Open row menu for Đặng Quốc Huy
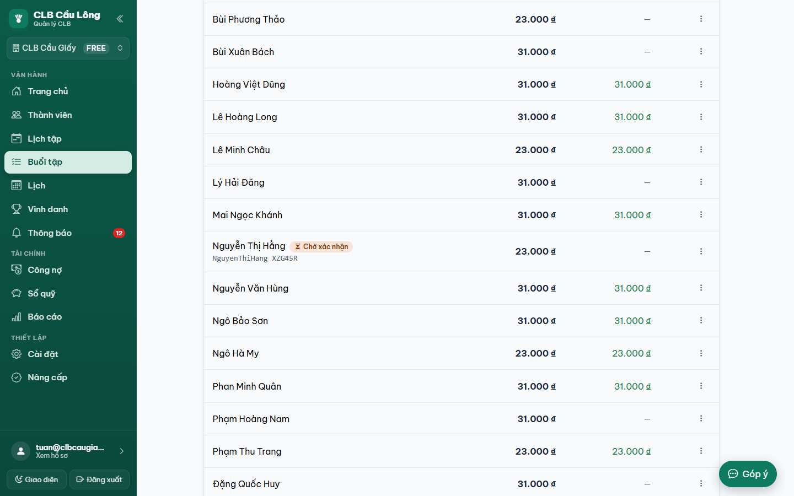794x496 pixels. click(x=701, y=484)
